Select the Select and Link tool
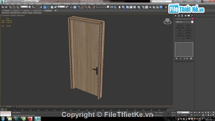 (10, 7)
